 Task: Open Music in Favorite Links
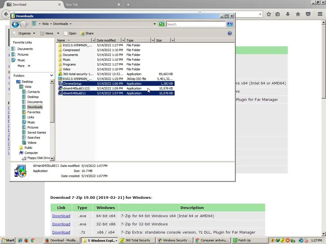[x=21, y=60]
